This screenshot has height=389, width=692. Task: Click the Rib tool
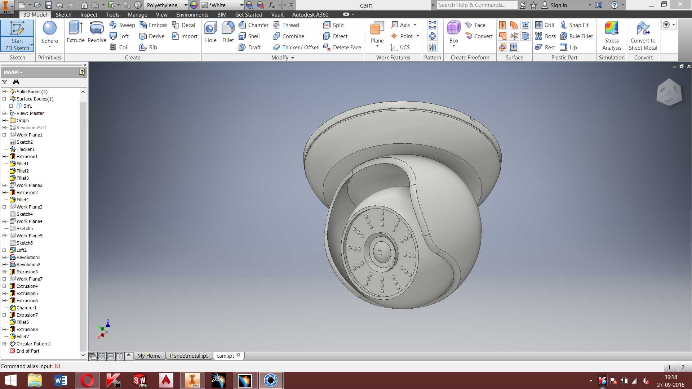coord(148,47)
